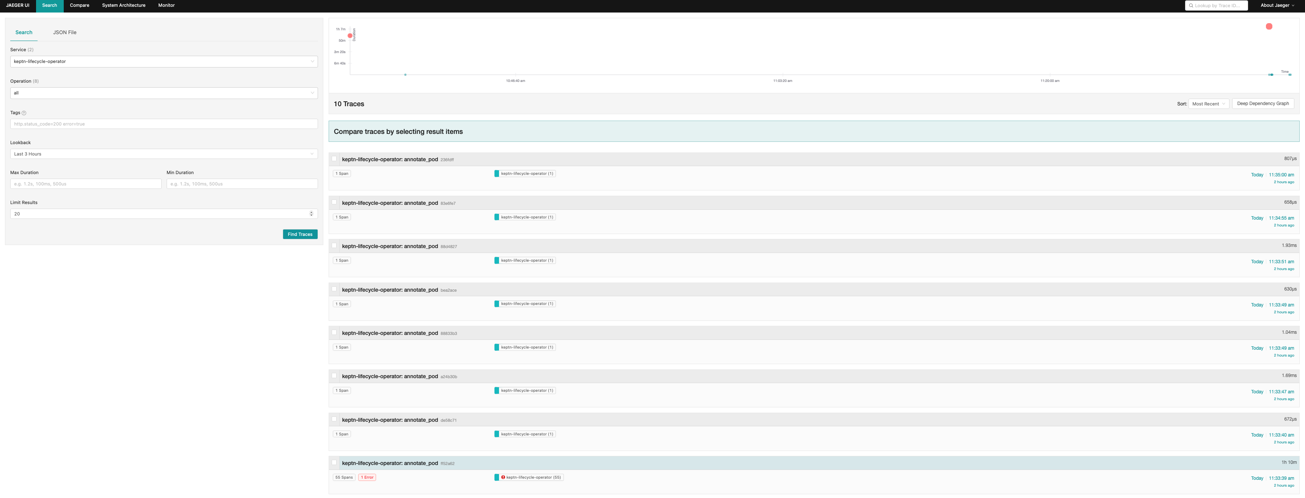Click the '1 Error' tag on the last trace
This screenshot has height=498, width=1305.
(x=367, y=477)
